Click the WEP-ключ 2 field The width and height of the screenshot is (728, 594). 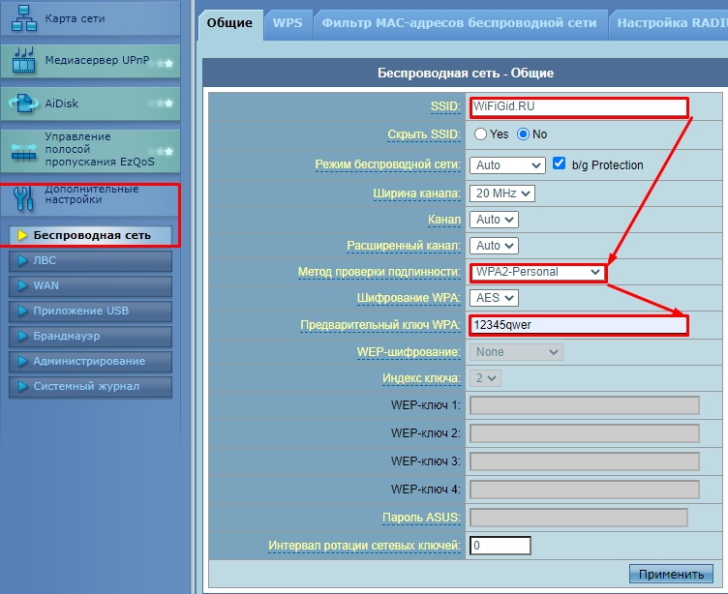[x=585, y=433]
